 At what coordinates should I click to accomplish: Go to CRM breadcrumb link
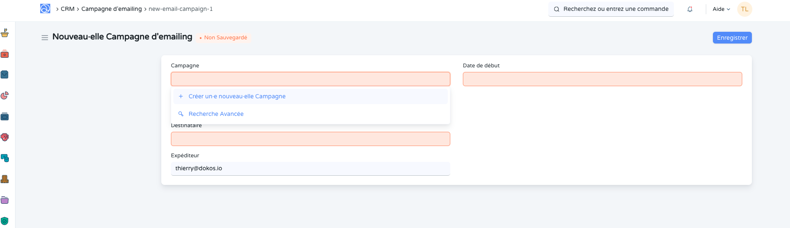67,9
